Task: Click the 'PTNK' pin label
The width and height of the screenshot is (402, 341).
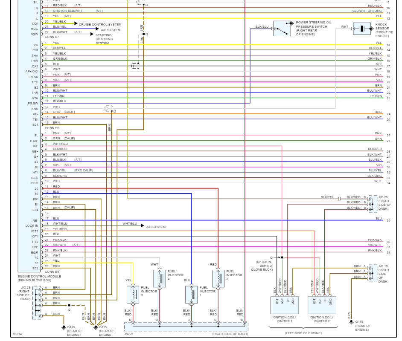Action: point(34,77)
